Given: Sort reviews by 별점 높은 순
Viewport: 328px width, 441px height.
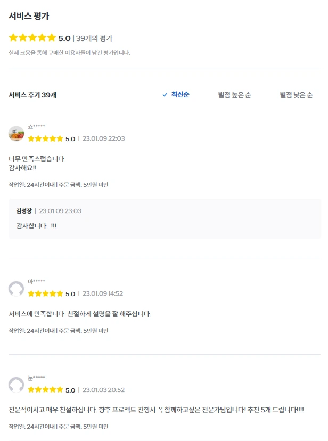Looking at the screenshot, I should 234,95.
